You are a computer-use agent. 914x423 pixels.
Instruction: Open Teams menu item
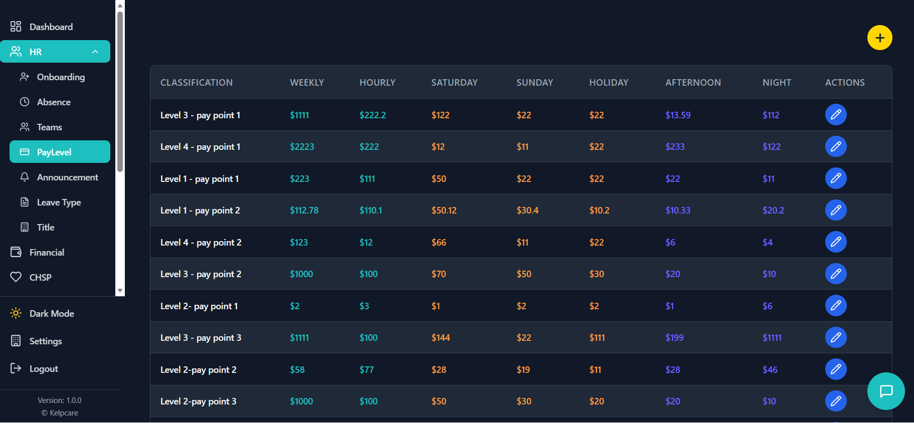60,127
